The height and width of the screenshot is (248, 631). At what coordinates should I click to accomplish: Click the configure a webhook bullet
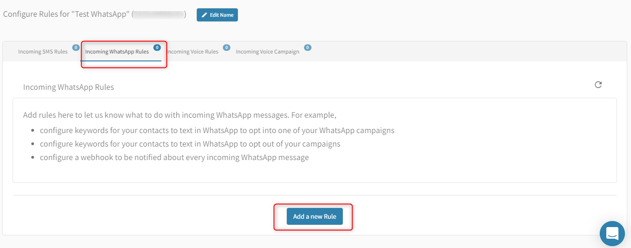click(174, 157)
